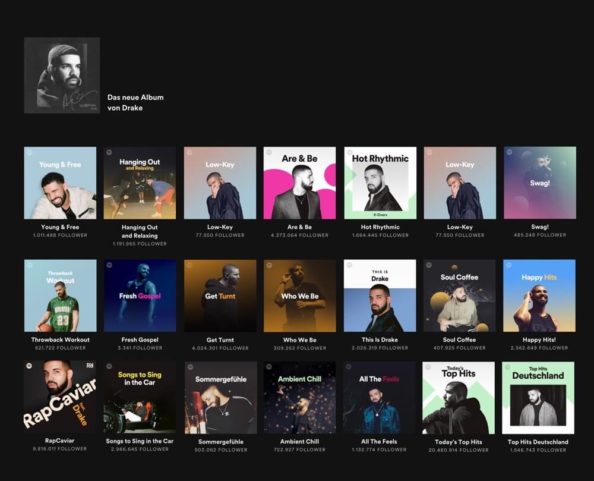Open "Today's Top Hits" title link

pyautogui.click(x=459, y=442)
